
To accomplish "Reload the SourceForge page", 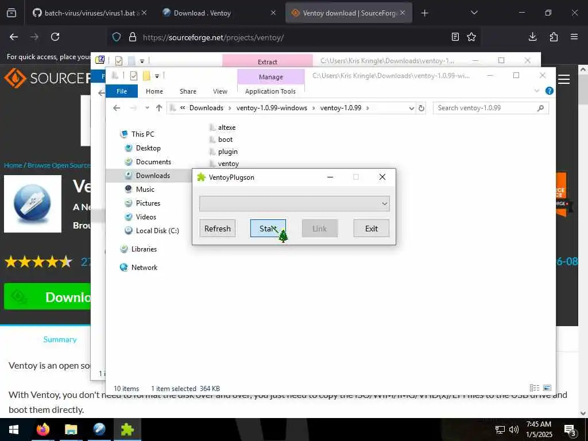I will pos(55,37).
